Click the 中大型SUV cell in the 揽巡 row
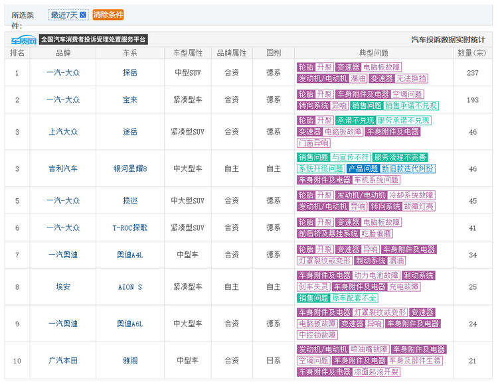Viewport: 498px width, 384px height. (188, 200)
